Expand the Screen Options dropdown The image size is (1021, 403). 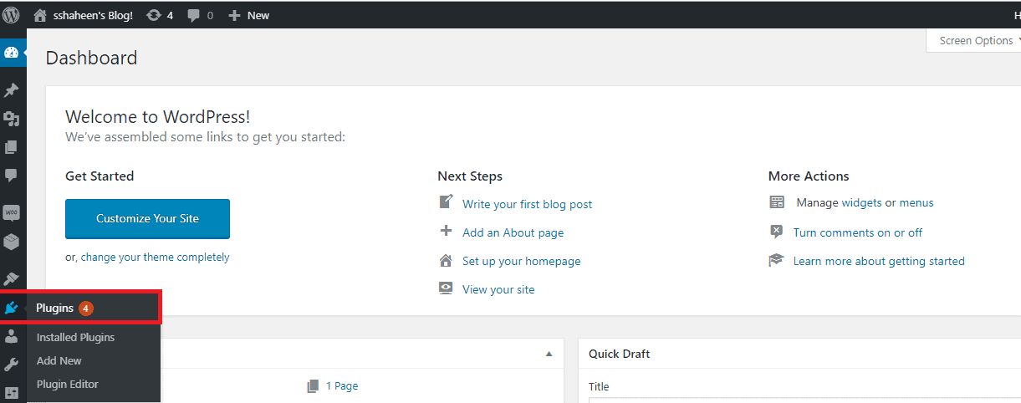(977, 40)
